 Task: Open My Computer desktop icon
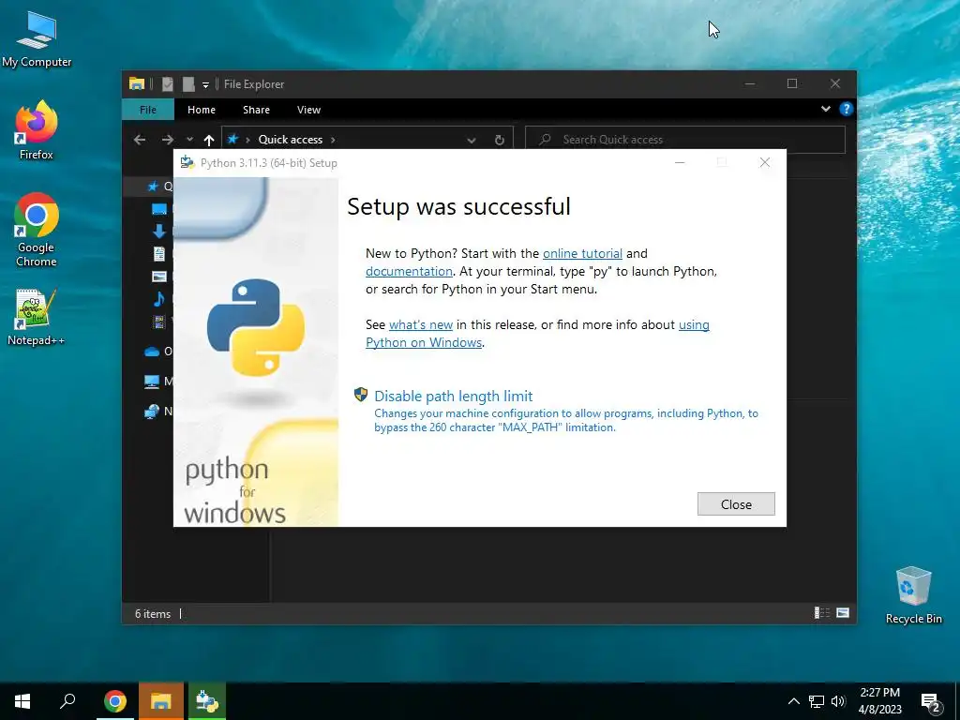tap(37, 39)
